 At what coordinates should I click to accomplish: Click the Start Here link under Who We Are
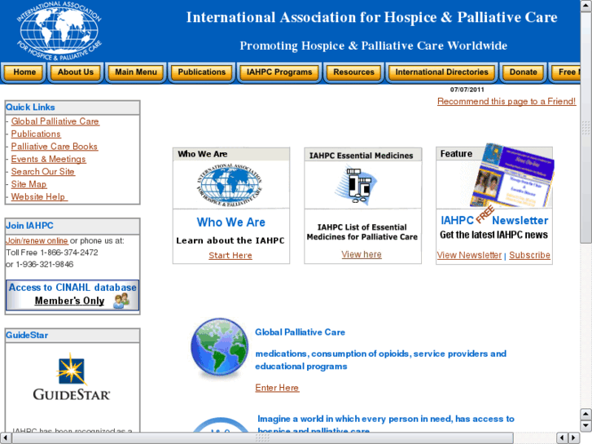click(x=230, y=256)
